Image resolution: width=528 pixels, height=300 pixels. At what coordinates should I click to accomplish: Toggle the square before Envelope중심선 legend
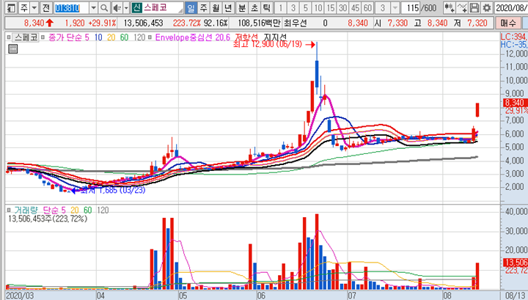(150, 37)
